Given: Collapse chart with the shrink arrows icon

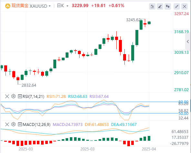Looking at the screenshot, I should [177, 6].
